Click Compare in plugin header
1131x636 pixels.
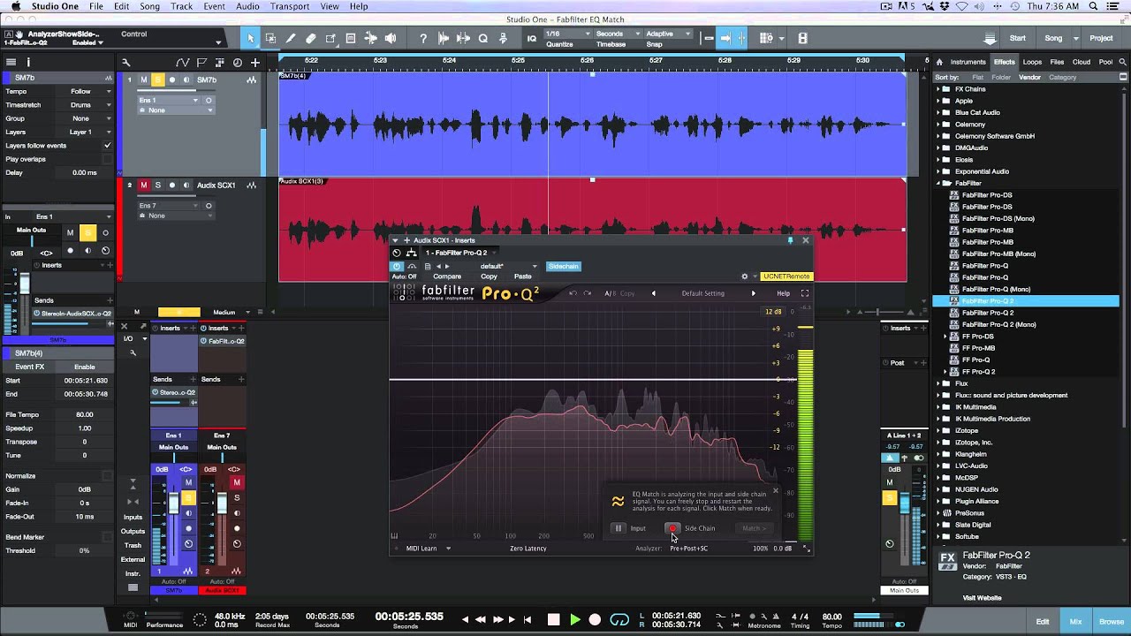447,276
